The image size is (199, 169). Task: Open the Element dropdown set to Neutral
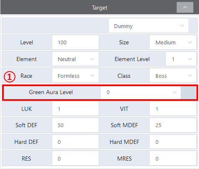(x=75, y=59)
